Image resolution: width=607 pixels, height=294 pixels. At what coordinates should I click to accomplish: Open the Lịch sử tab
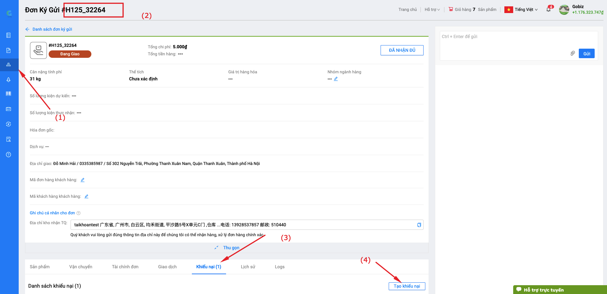pos(248,267)
